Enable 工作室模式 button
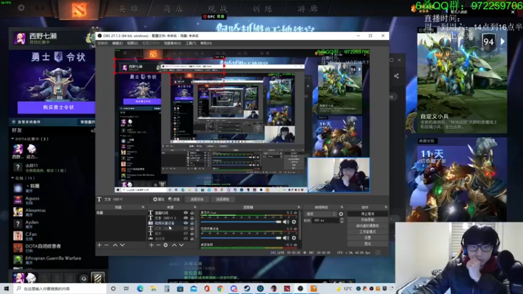Image resolution: width=523 pixels, height=294 pixels. pyautogui.click(x=367, y=232)
